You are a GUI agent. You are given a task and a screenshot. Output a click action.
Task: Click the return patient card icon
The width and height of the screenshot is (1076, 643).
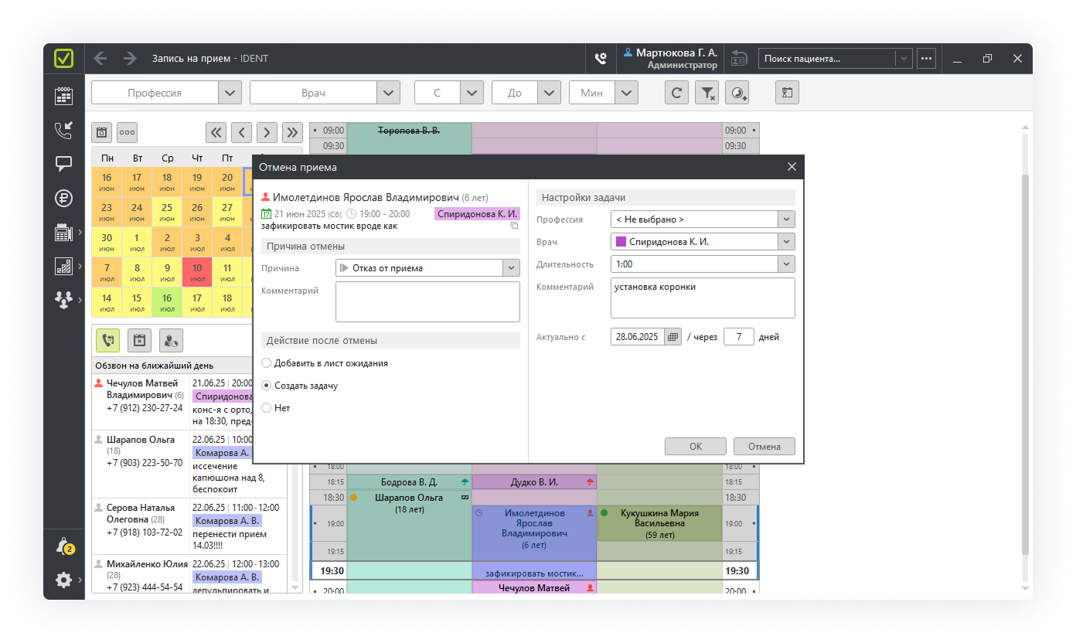[x=739, y=59]
